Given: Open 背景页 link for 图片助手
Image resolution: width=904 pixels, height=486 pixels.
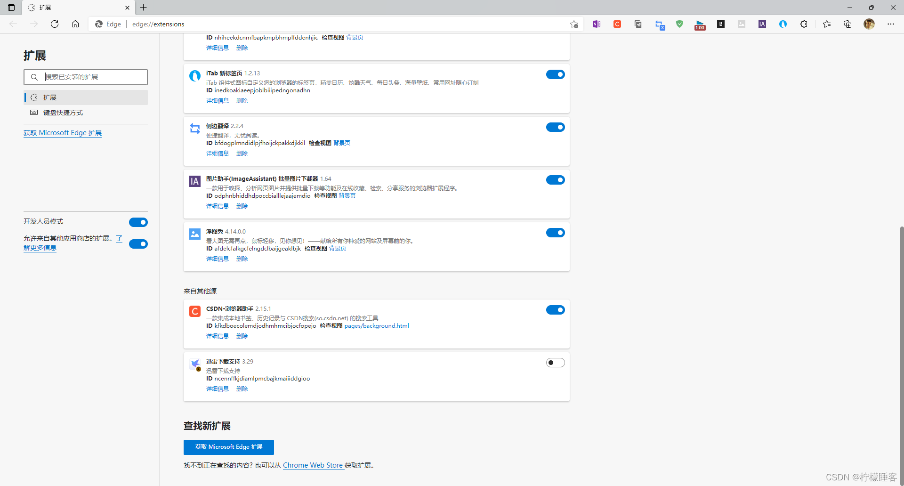Looking at the screenshot, I should [347, 196].
